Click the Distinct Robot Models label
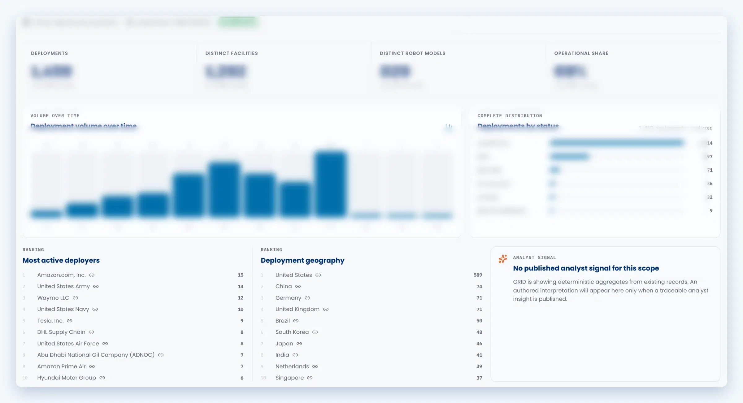Viewport: 743px width, 403px height. 412,53
